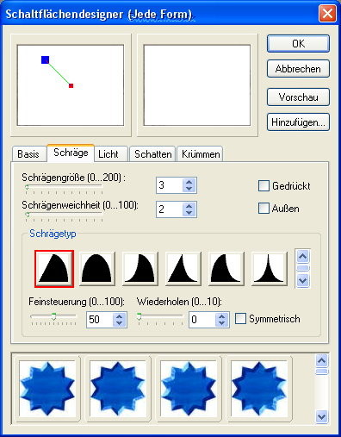Select the first bevel type shape icon
The image size is (341, 437).
(54, 269)
